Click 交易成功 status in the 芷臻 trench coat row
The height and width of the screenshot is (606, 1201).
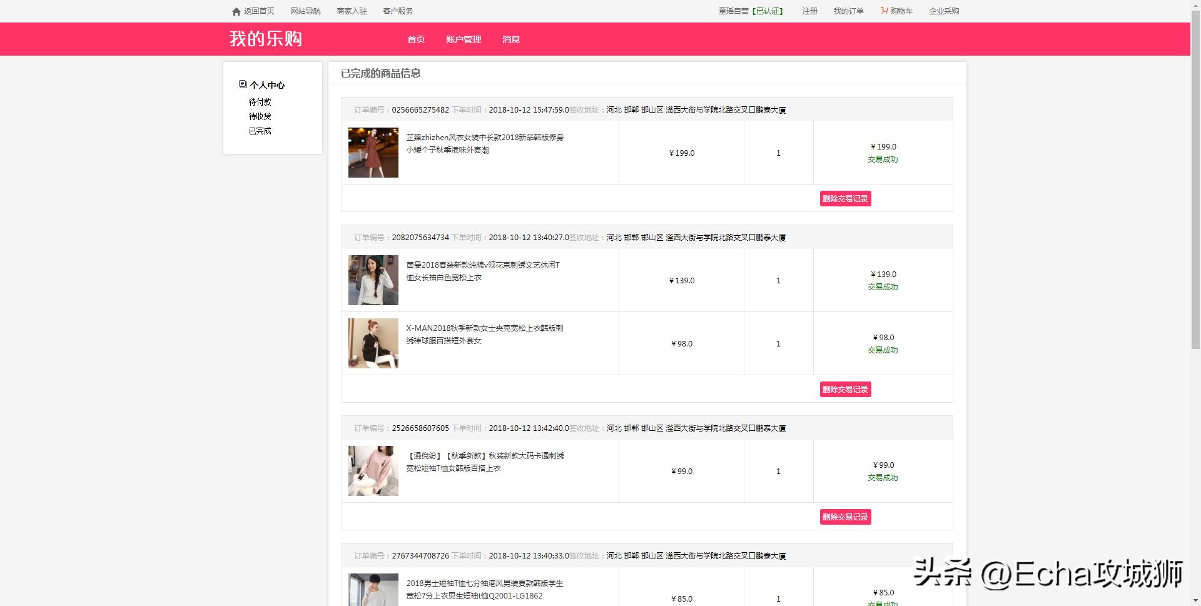click(883, 159)
